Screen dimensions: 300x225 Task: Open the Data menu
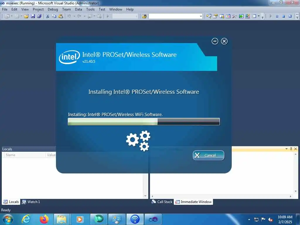pyautogui.click(x=79, y=9)
